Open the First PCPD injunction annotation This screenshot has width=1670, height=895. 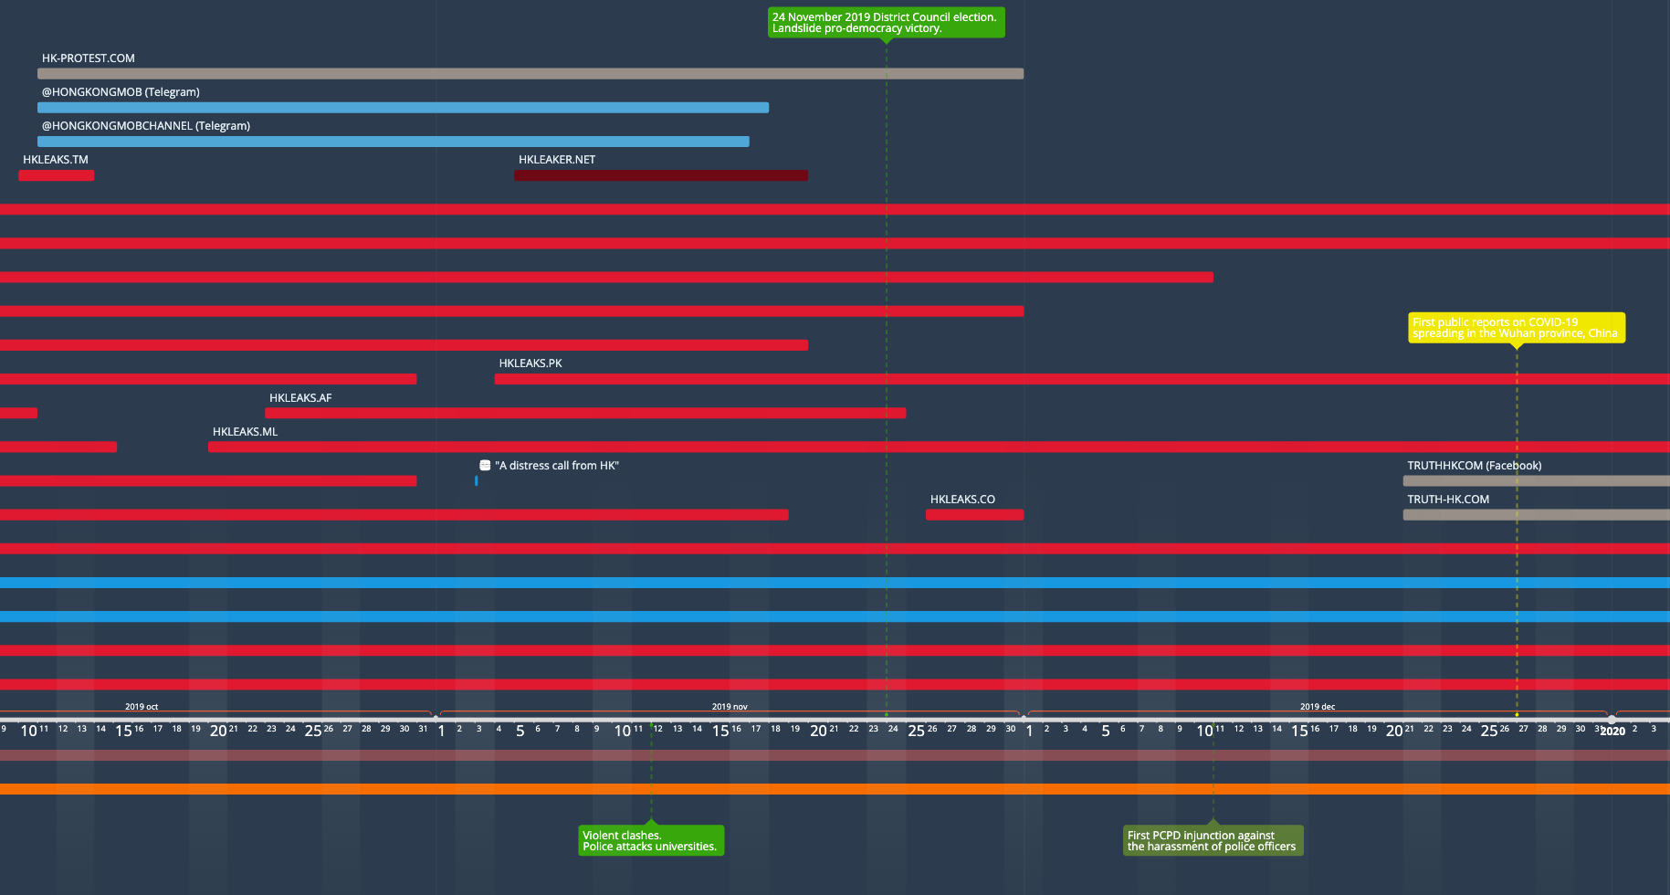point(1212,841)
